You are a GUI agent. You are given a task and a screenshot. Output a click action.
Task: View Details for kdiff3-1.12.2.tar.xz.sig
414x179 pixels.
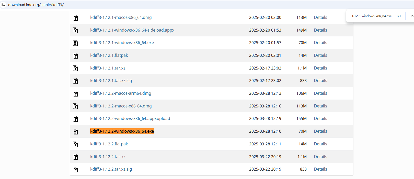tap(320, 169)
